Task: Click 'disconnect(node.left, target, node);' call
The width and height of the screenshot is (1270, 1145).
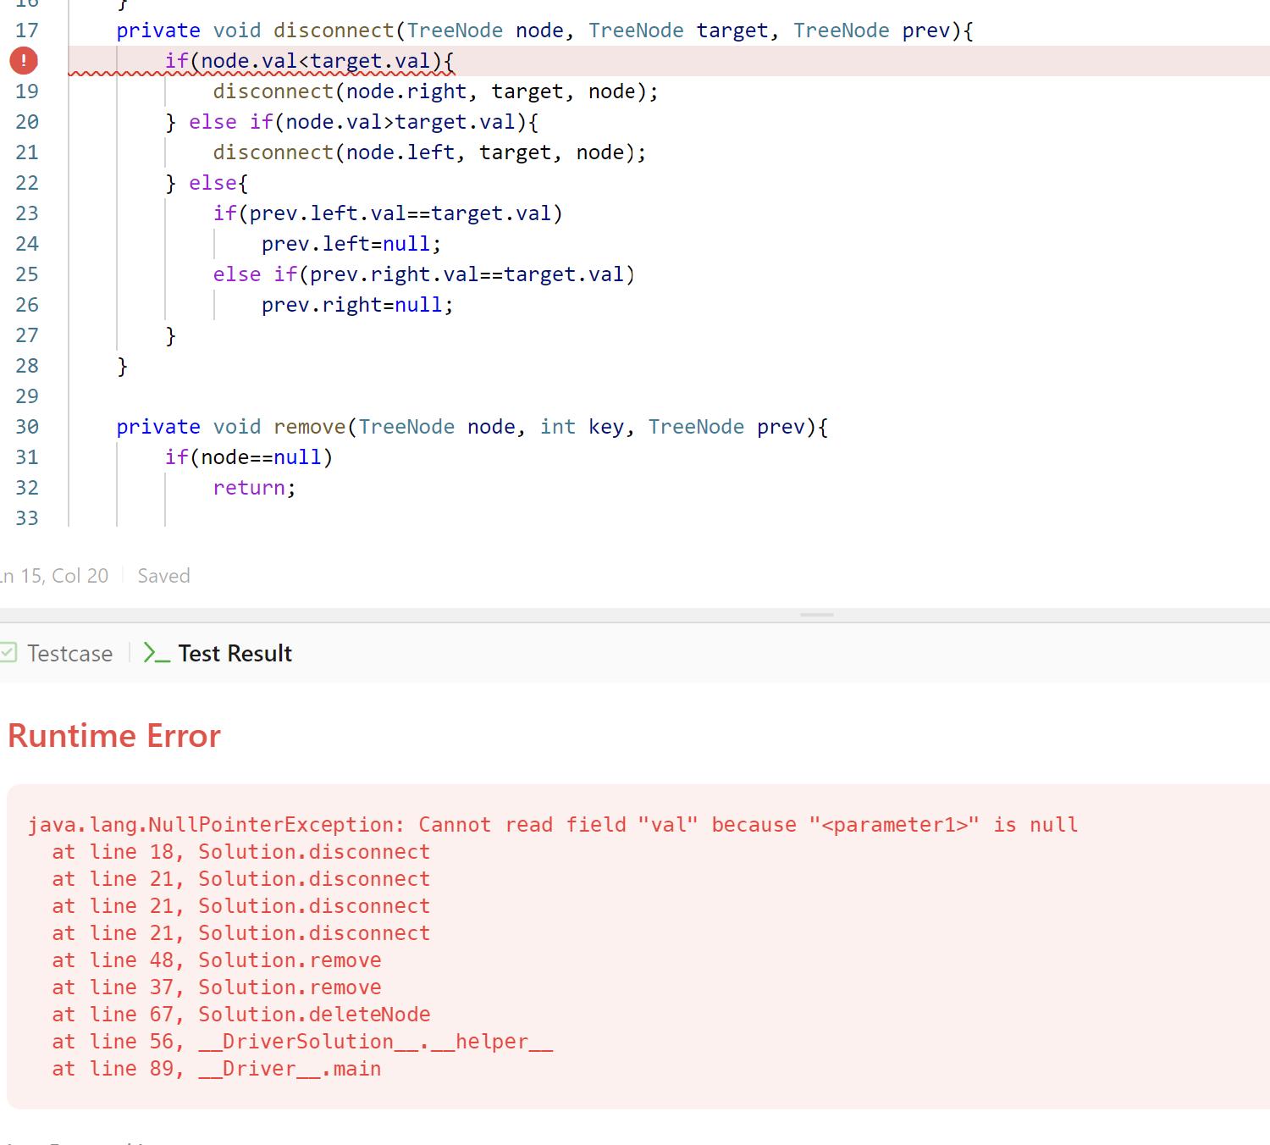Action: [x=429, y=152]
